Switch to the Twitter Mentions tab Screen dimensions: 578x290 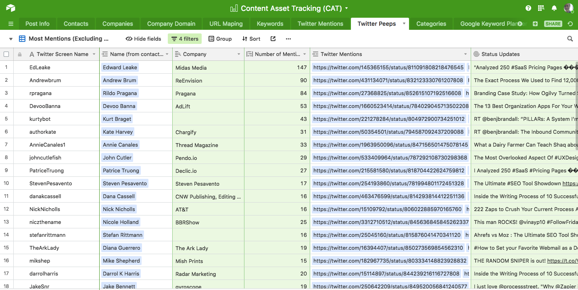320,24
